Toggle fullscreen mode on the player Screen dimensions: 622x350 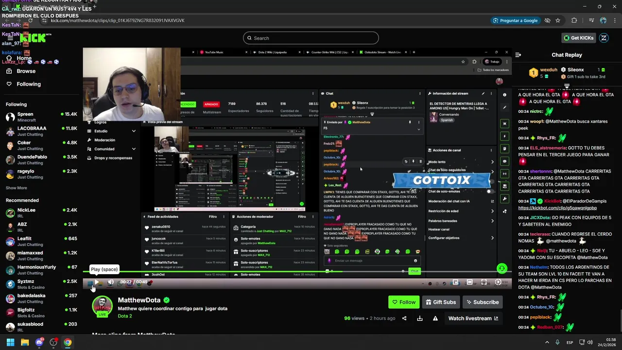(484, 282)
